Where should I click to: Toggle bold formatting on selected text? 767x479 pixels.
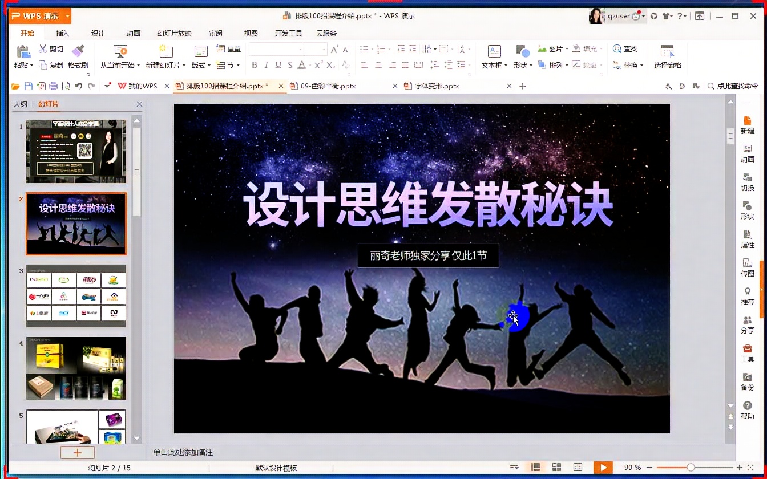coord(255,65)
